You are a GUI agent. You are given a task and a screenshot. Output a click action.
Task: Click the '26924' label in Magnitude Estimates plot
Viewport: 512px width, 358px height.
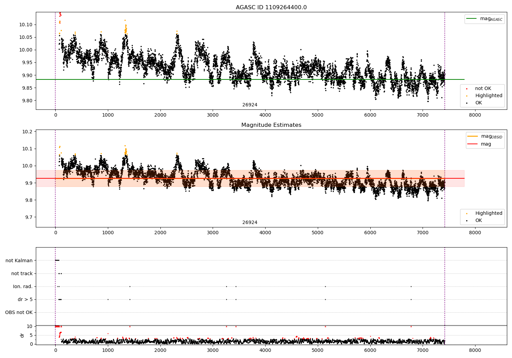coord(250,223)
